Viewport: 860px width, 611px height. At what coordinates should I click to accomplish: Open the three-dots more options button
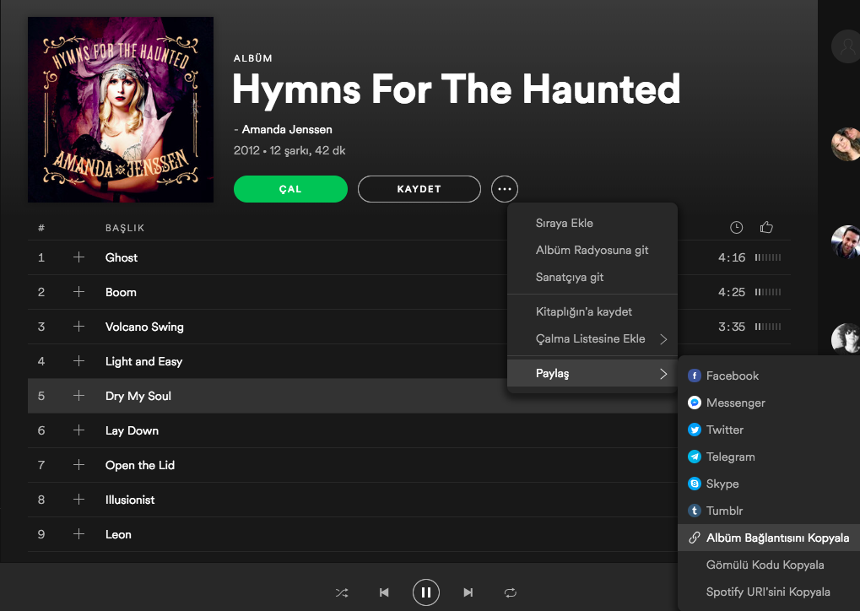click(505, 189)
